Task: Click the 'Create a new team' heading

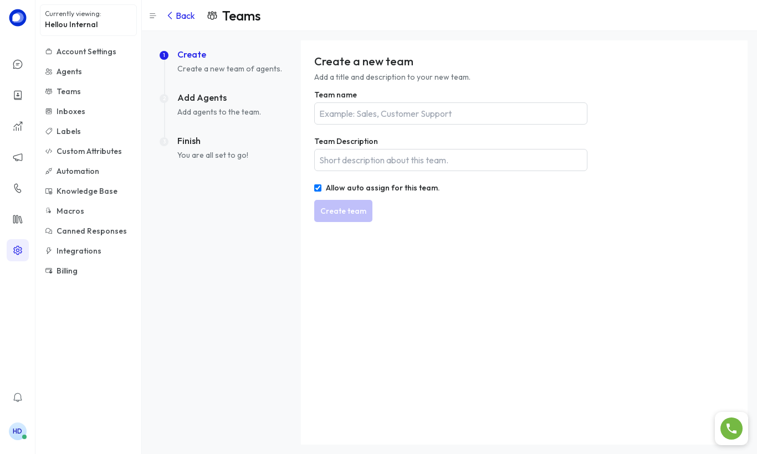Action: pyautogui.click(x=364, y=61)
